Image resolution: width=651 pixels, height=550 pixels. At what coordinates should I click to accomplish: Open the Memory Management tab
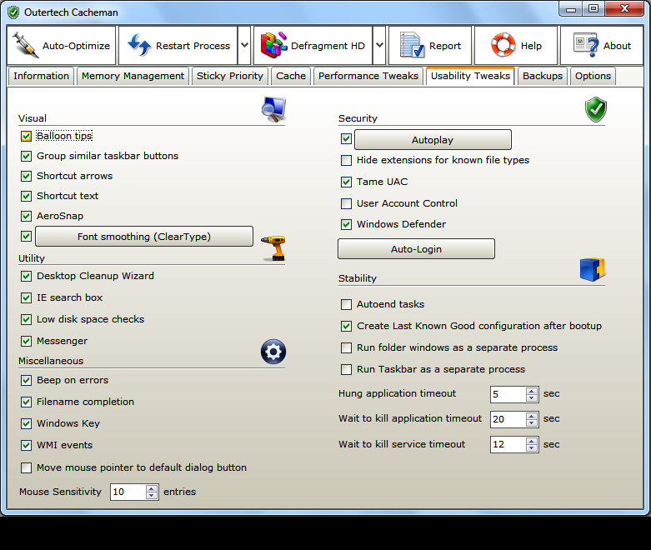click(x=133, y=76)
